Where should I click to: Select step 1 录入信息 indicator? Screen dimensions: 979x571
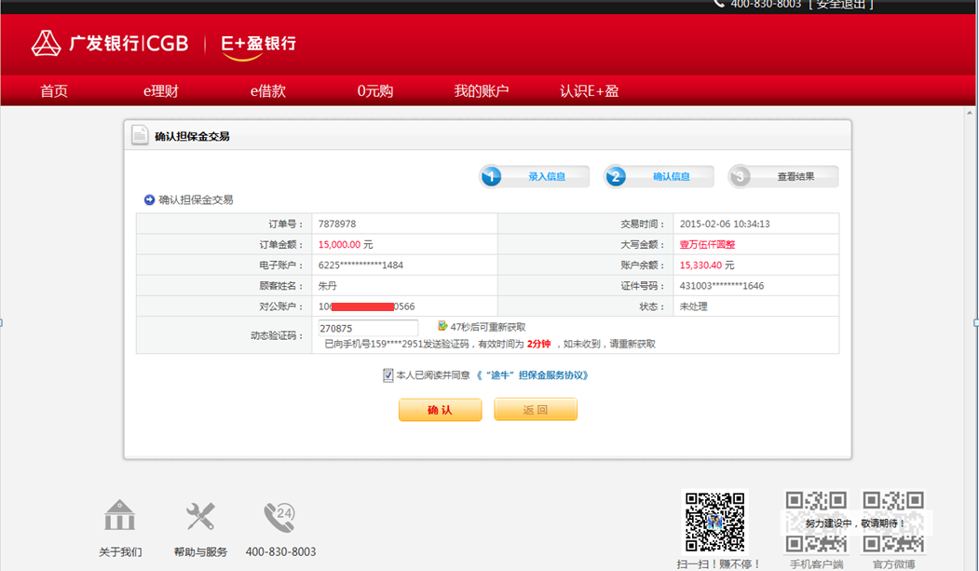point(535,176)
